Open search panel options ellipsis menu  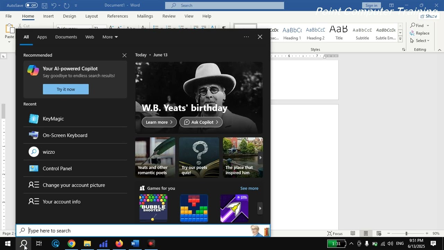[246, 37]
